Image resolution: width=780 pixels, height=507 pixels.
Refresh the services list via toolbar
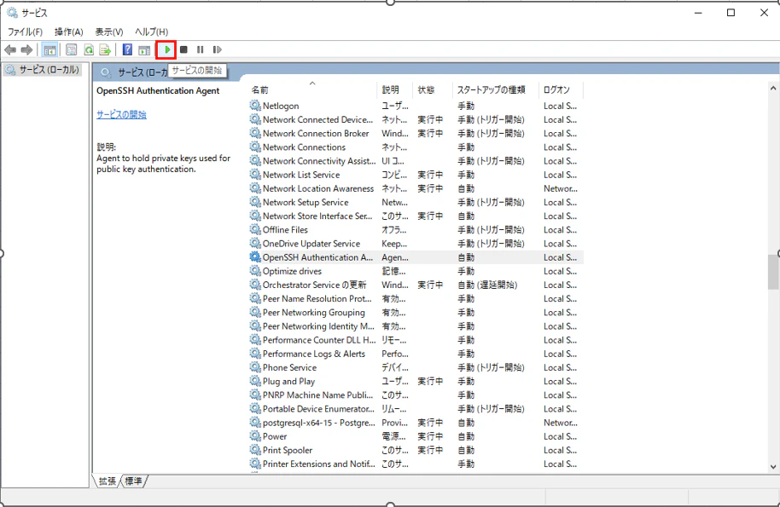(x=89, y=49)
